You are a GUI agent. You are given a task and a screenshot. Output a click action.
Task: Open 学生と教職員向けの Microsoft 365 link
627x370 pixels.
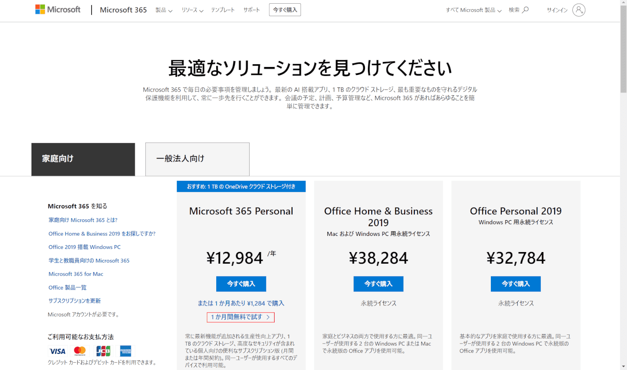[x=89, y=260]
